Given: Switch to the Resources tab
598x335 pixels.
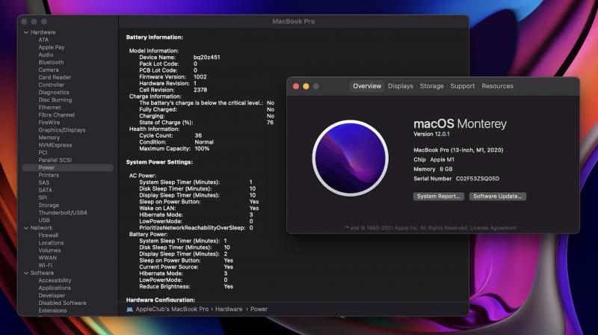Looking at the screenshot, I should point(497,86).
